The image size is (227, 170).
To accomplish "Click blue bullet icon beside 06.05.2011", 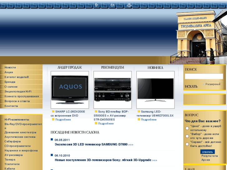I will coord(52,139).
